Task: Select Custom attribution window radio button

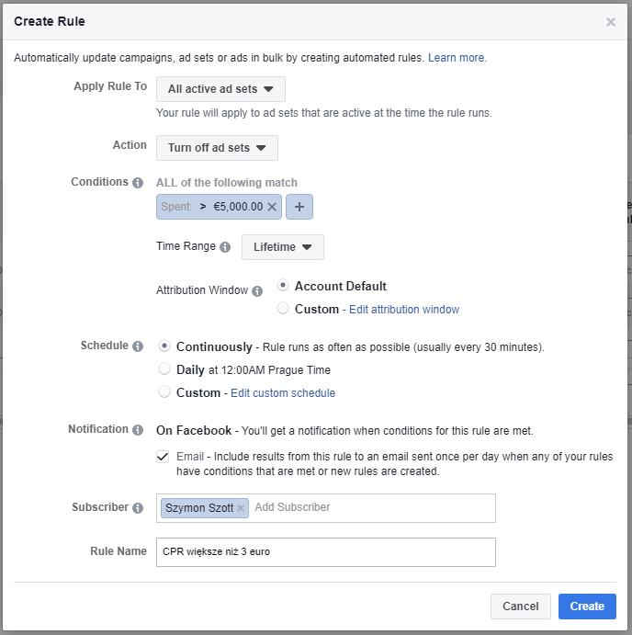Action: 283,309
